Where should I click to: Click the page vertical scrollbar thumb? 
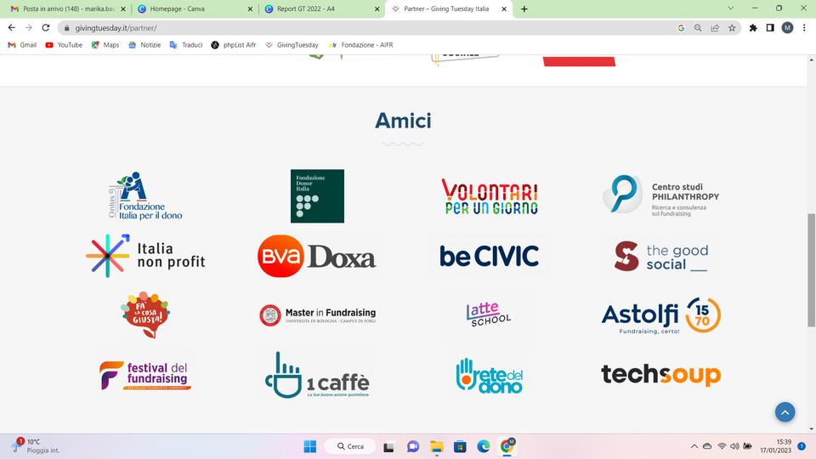click(811, 270)
